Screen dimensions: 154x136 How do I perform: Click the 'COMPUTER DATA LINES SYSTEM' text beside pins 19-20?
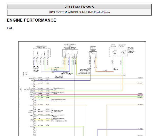pyautogui.click(x=58, y=111)
